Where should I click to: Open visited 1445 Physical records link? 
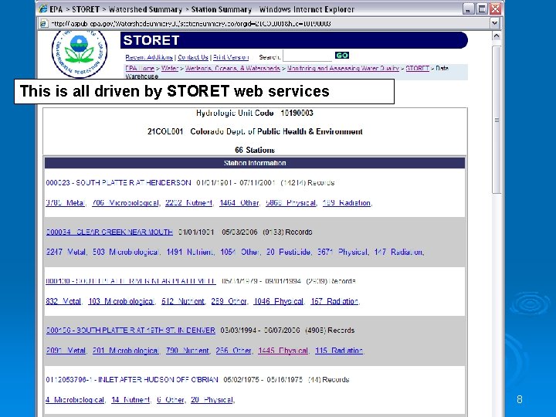coord(283,351)
